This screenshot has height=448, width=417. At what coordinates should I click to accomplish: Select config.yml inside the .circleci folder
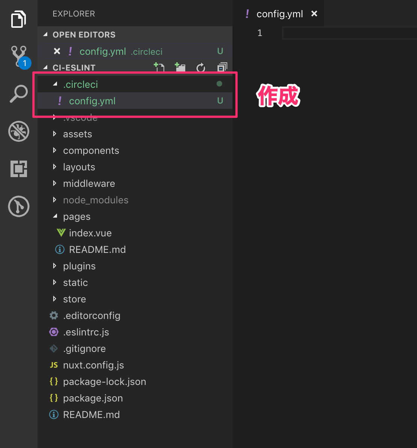(92, 101)
